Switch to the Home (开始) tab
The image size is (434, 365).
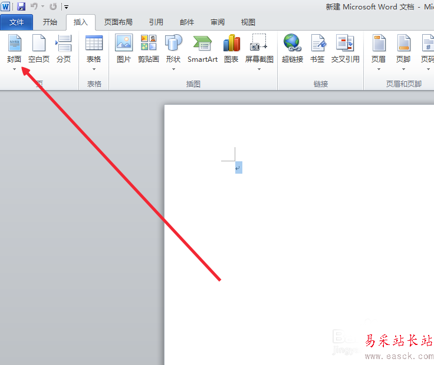pos(50,22)
